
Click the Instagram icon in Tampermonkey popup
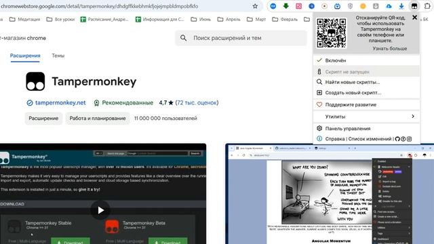point(409,139)
